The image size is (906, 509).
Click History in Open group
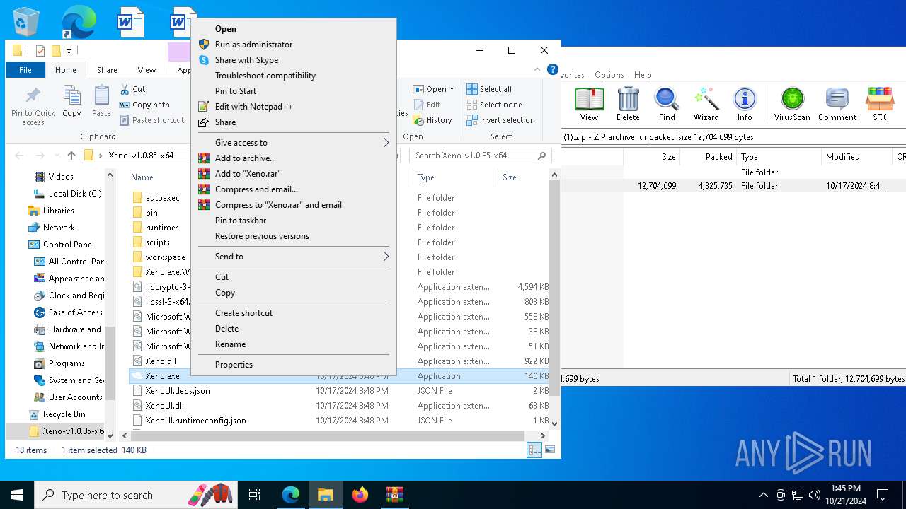click(432, 120)
